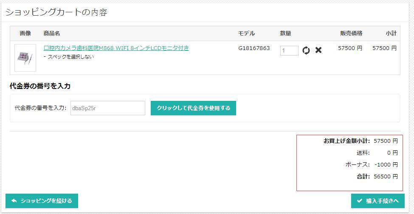Click the 送料 label
This screenshot has width=414, height=214.
[363, 153]
